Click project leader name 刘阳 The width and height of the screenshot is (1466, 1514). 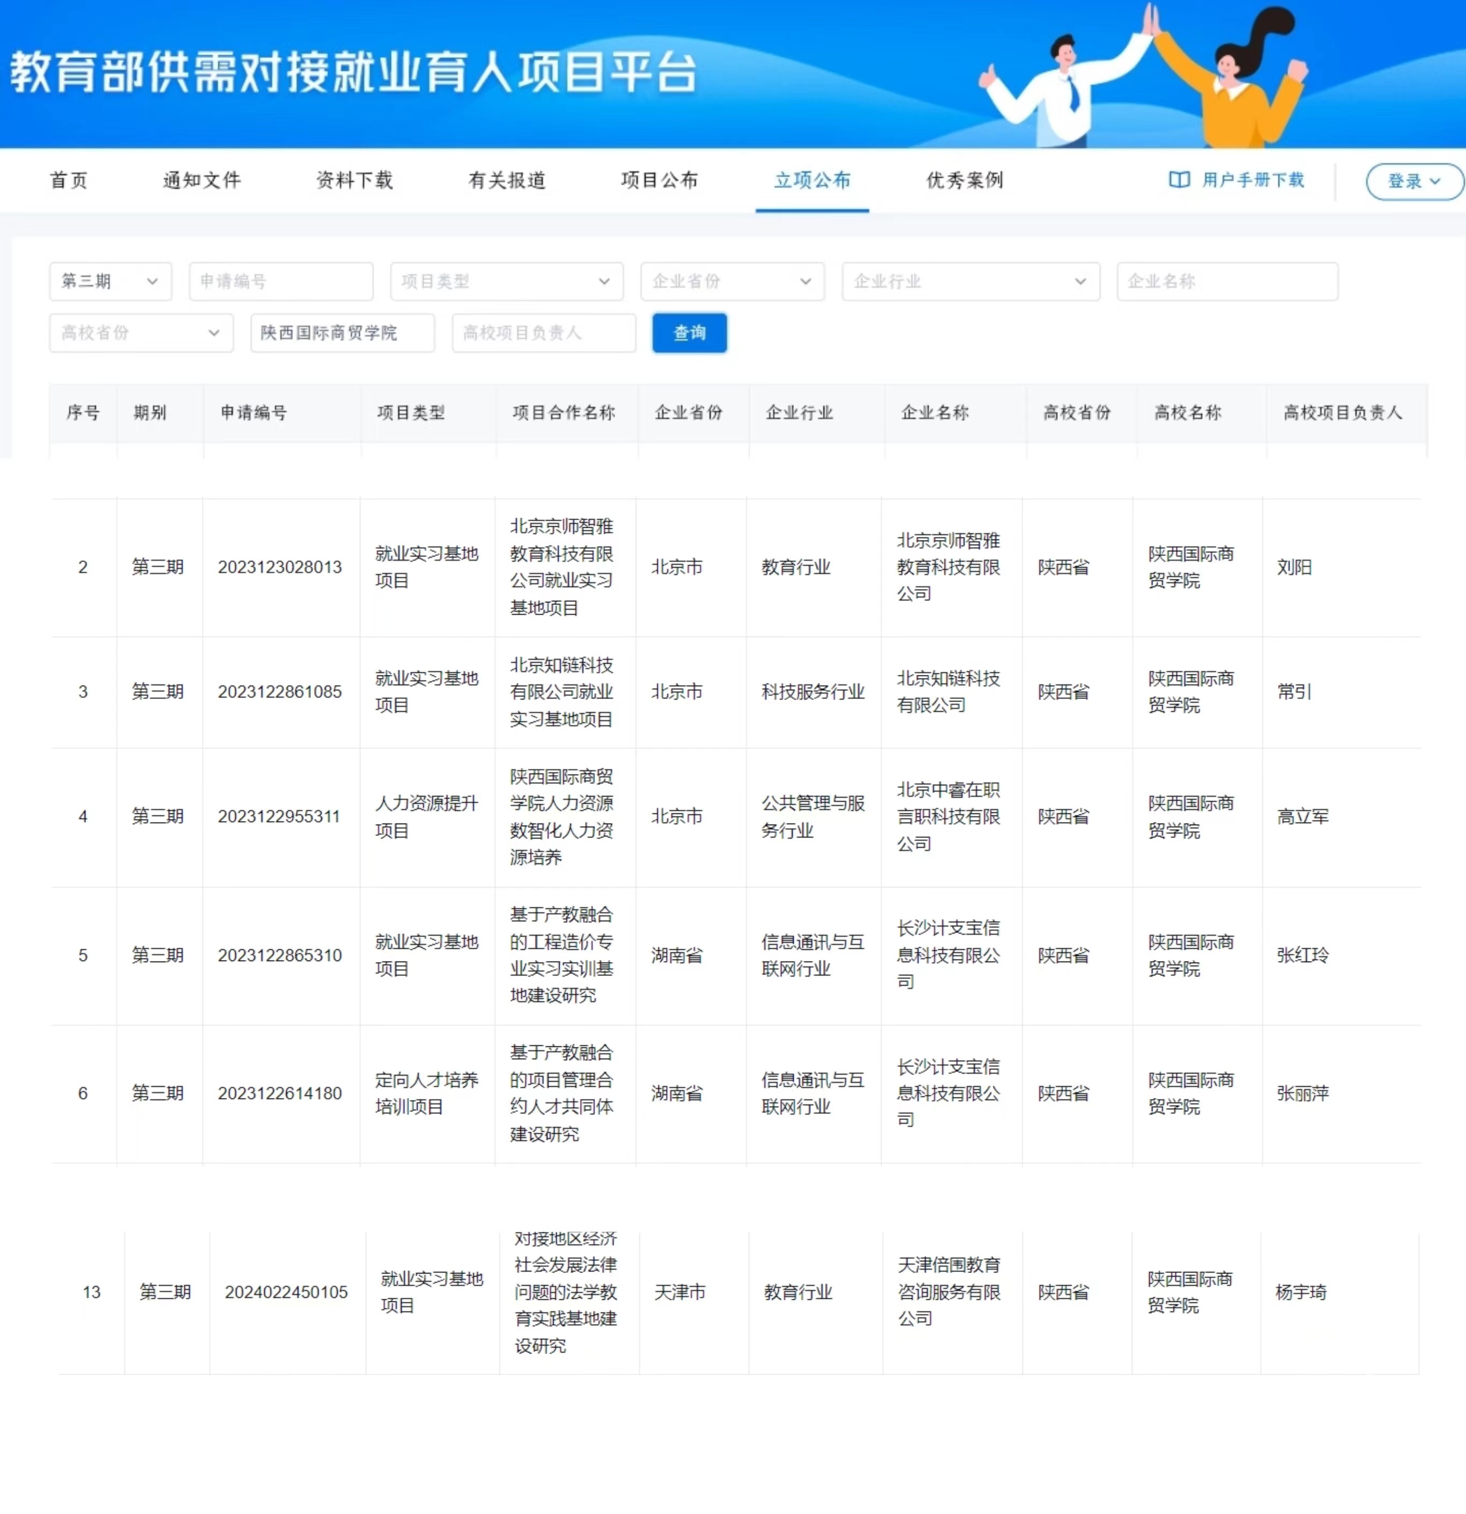tap(1295, 567)
